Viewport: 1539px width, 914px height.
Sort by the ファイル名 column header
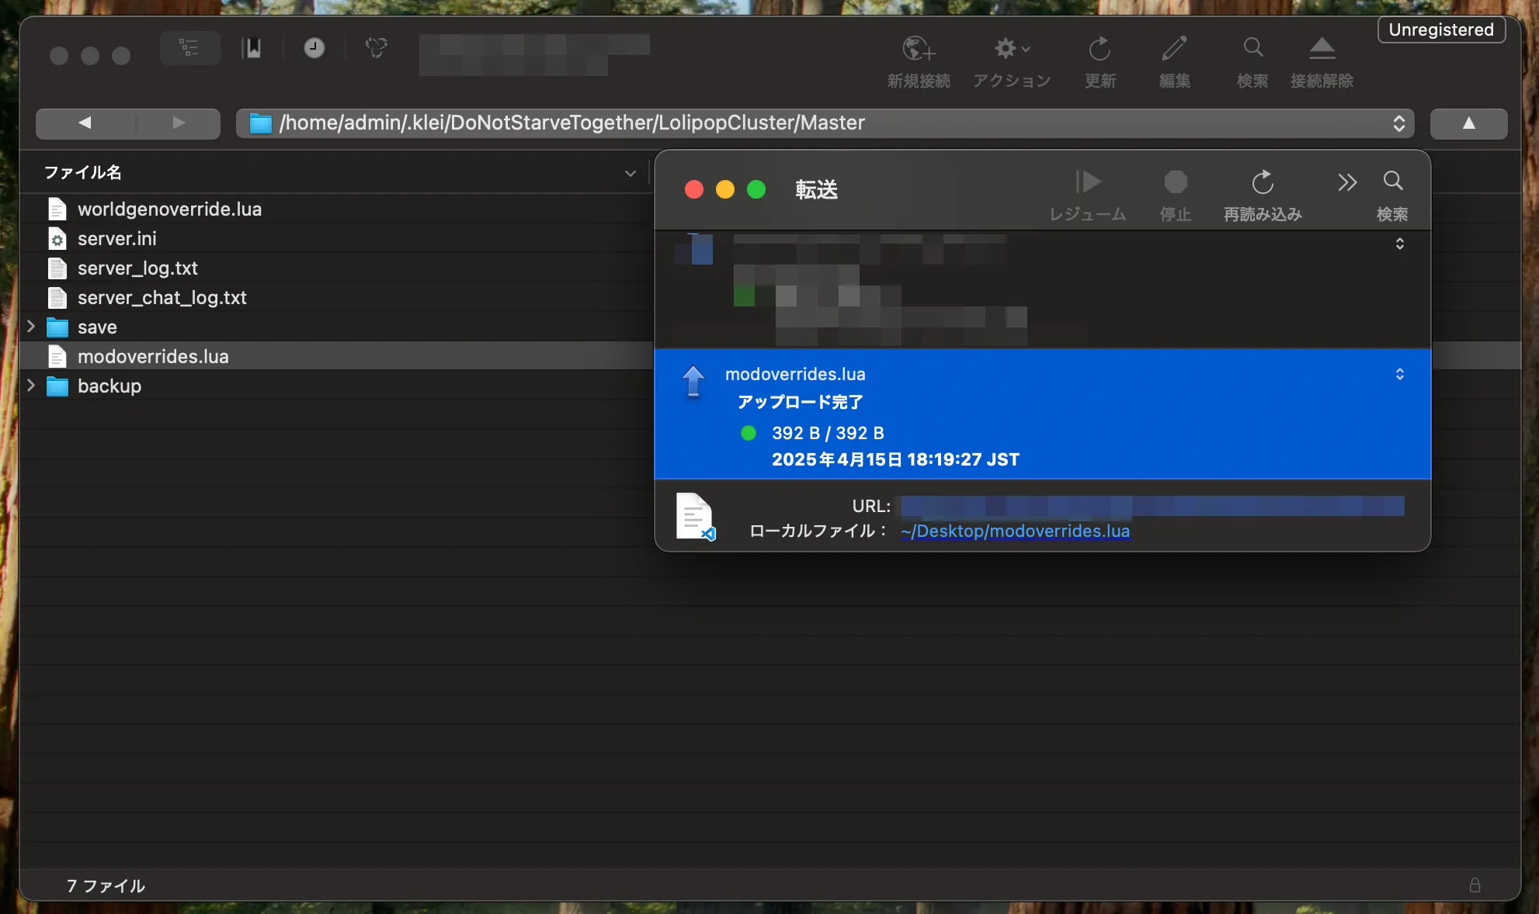tap(82, 172)
